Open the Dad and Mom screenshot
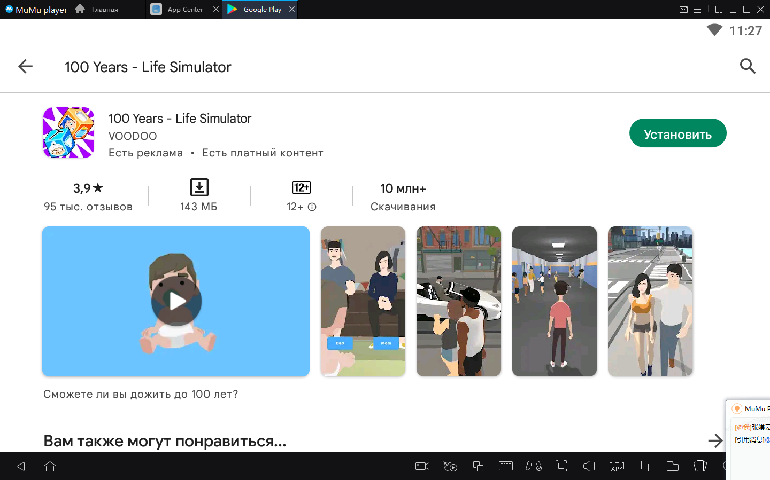Viewport: 770px width, 480px height. (x=363, y=301)
